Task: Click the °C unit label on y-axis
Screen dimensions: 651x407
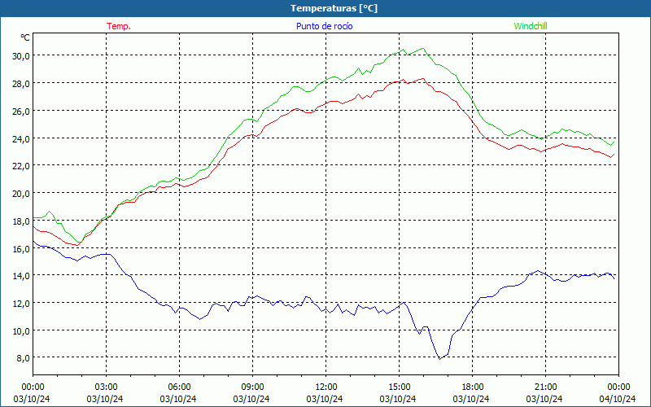Action: pyautogui.click(x=25, y=37)
